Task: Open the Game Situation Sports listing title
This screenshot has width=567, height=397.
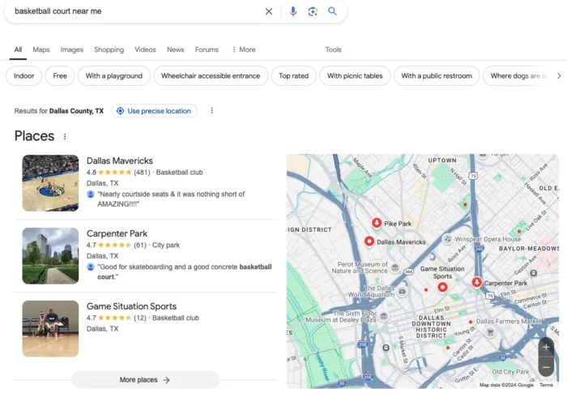Action: (131, 306)
